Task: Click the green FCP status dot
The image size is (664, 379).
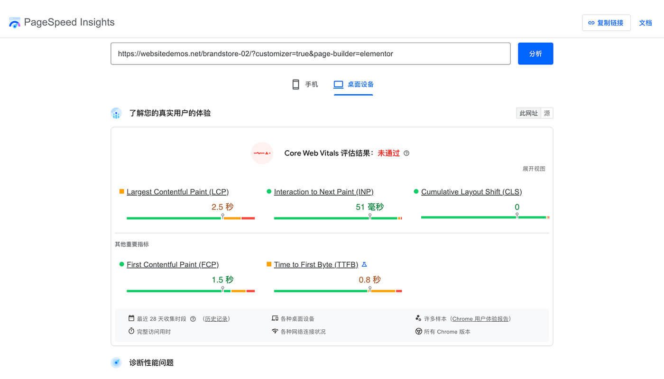Action: pyautogui.click(x=122, y=264)
